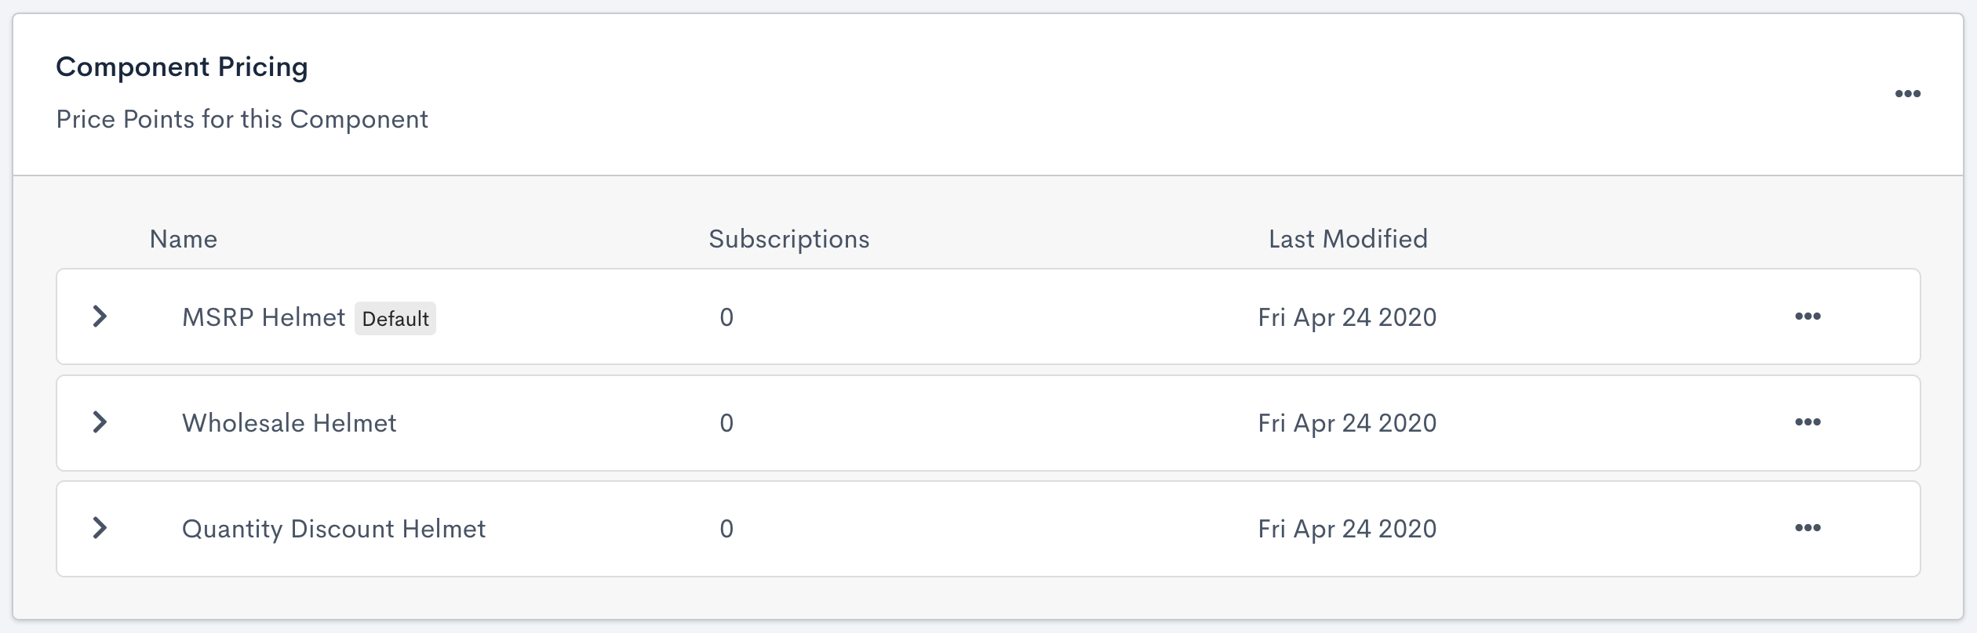Expand the Quantity Discount Helmet price point
This screenshot has height=633, width=1977.
pyautogui.click(x=100, y=528)
